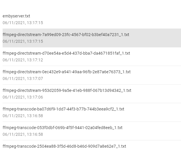Screen dimensions: 181x150
Task: Click the date under the 7a99ed09 directstream log
Action: (x=23, y=42)
